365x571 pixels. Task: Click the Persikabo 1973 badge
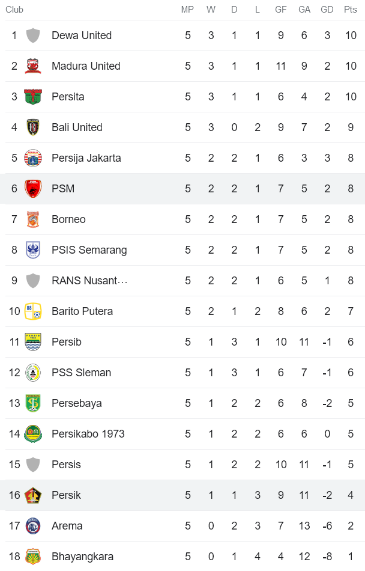(x=33, y=433)
